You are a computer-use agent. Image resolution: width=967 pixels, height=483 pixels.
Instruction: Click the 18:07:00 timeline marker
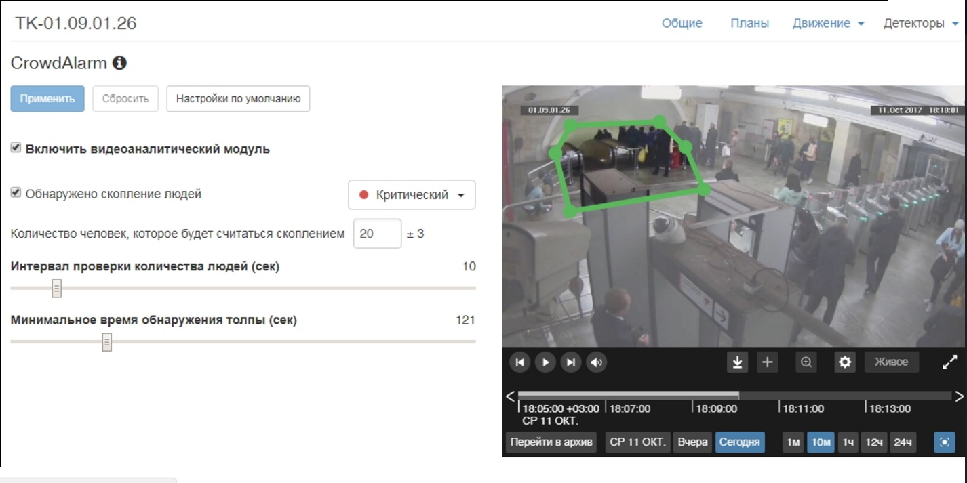(629, 408)
